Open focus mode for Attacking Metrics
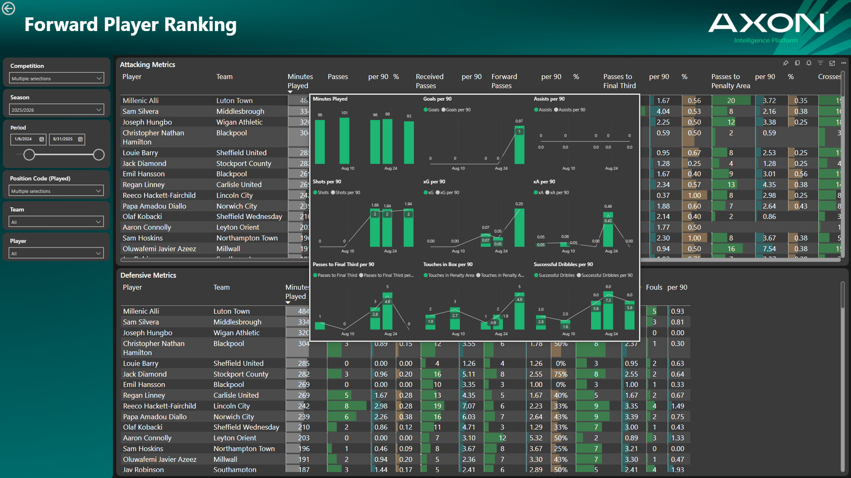Viewport: 851px width, 478px height. click(x=832, y=63)
